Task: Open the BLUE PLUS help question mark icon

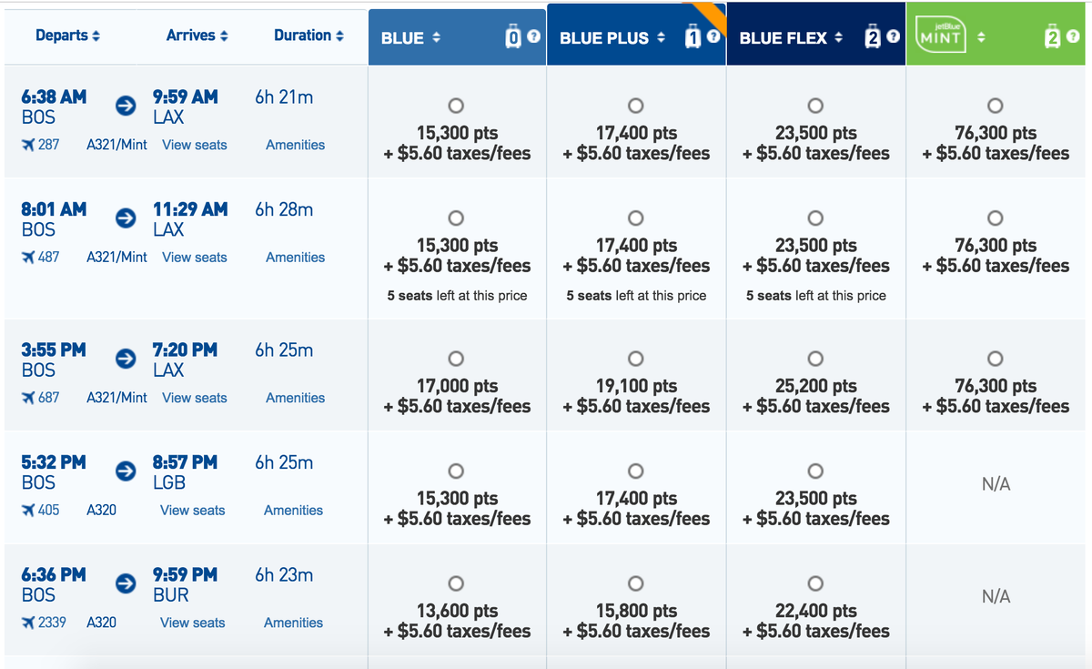Action: point(712,37)
